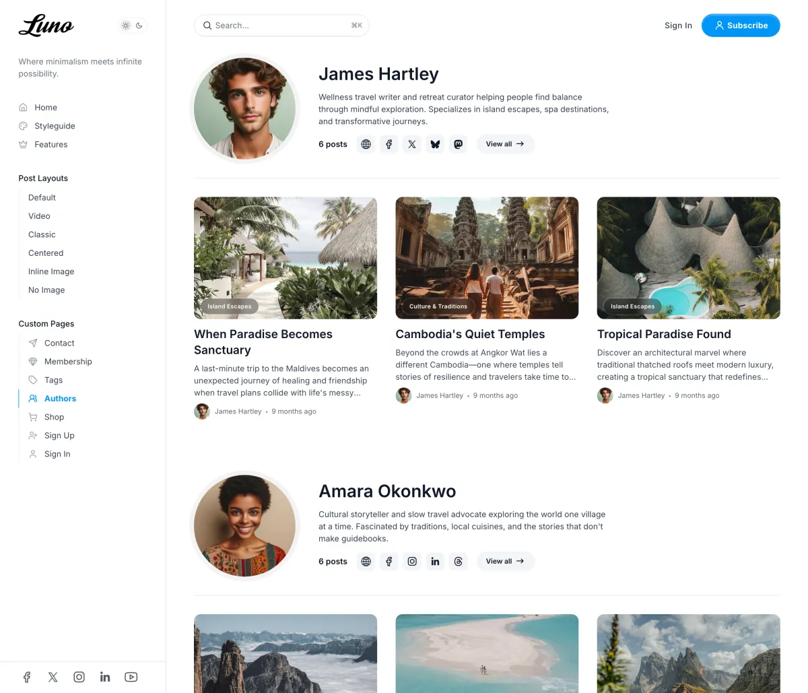The width and height of the screenshot is (808, 693).
Task: Open YouTube icon in sidebar footer
Action: coord(131,678)
